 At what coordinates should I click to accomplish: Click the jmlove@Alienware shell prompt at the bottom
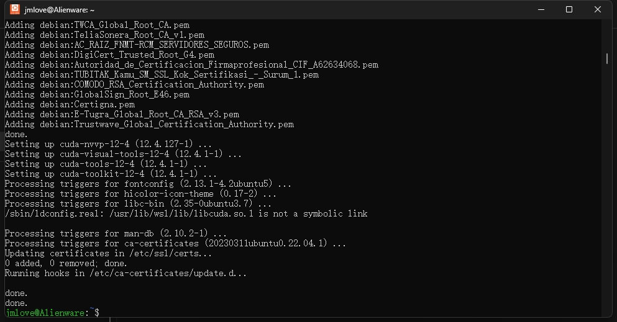(52, 313)
